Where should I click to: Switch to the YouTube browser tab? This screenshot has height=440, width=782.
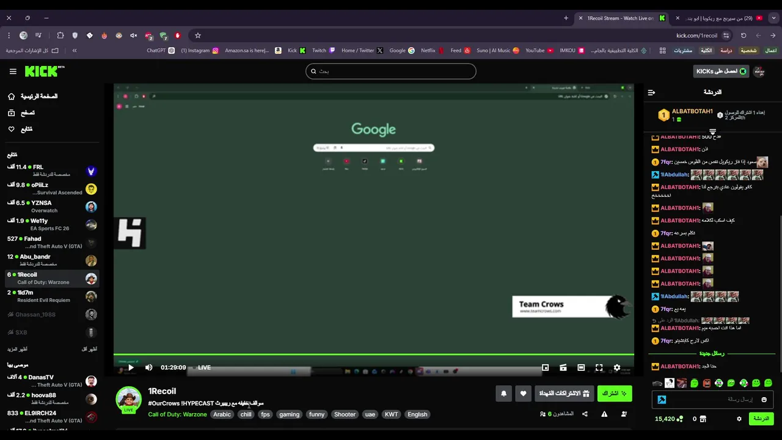coord(718,18)
